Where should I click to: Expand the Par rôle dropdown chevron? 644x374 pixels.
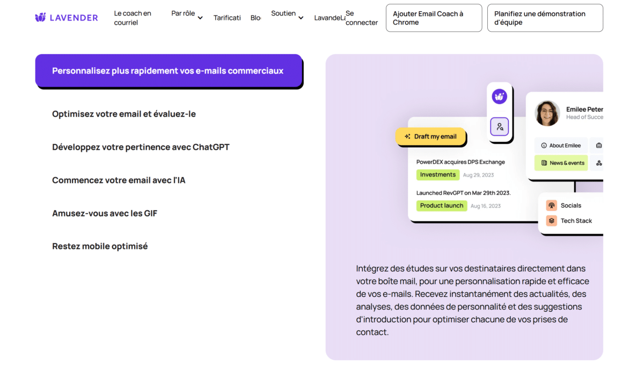tap(200, 18)
